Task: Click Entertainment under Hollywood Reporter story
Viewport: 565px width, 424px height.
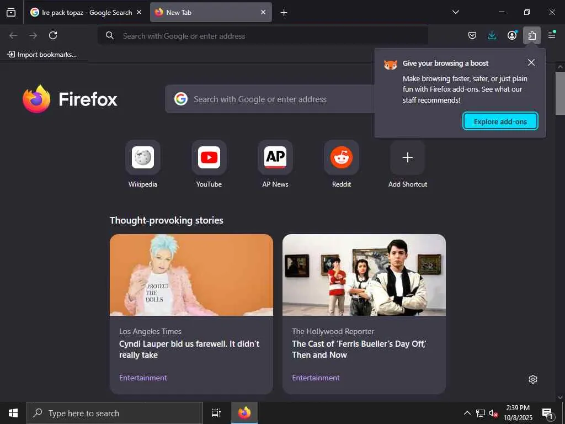Action: [x=316, y=378]
